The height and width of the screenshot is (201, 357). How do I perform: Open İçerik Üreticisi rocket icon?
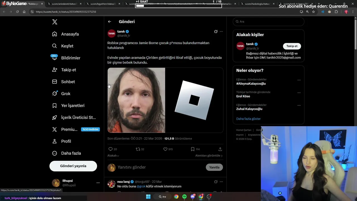55,118
